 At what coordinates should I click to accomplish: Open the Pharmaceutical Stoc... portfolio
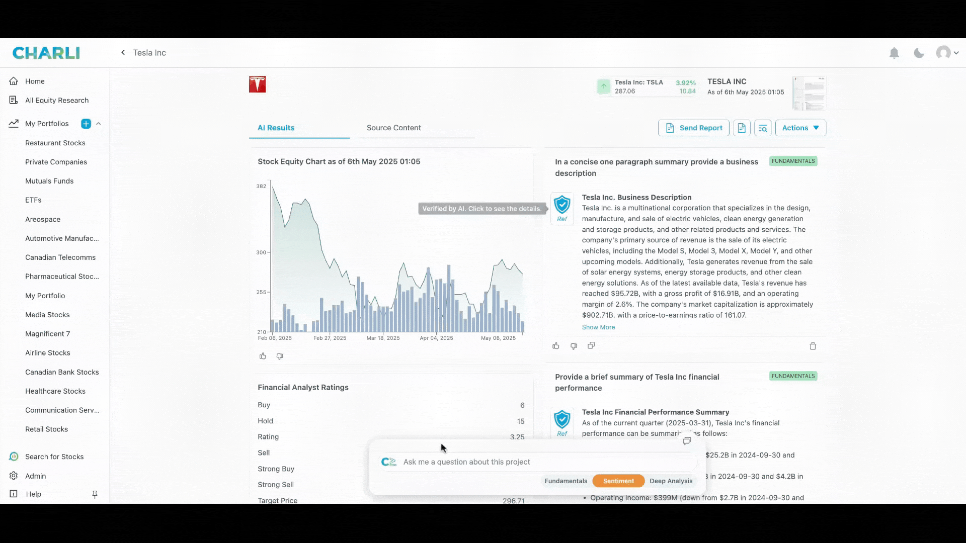[62, 277]
